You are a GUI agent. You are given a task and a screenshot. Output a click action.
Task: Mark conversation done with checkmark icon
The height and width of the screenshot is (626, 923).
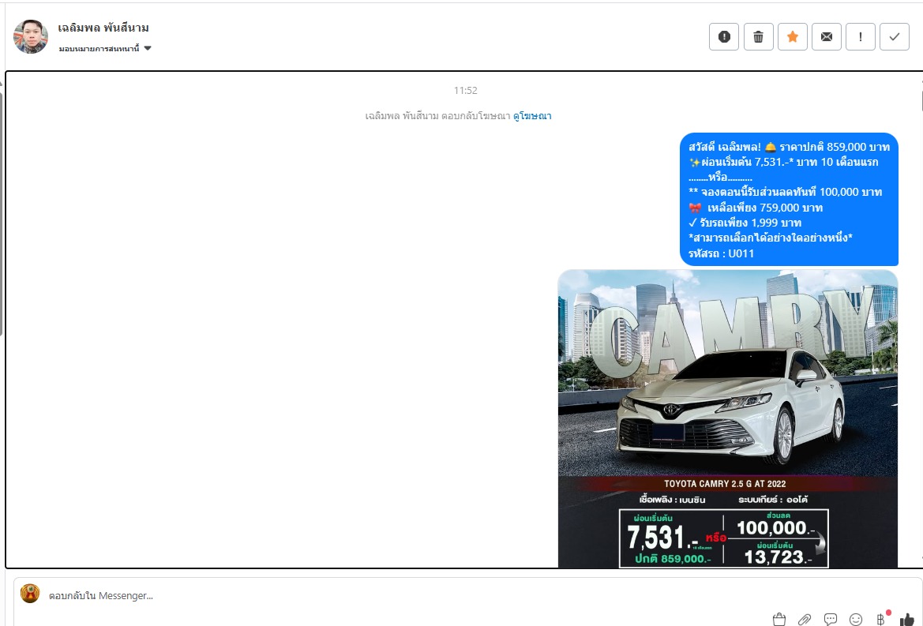(895, 37)
